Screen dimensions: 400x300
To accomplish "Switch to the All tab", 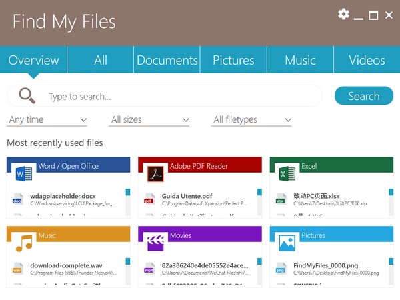I will click(x=100, y=60).
